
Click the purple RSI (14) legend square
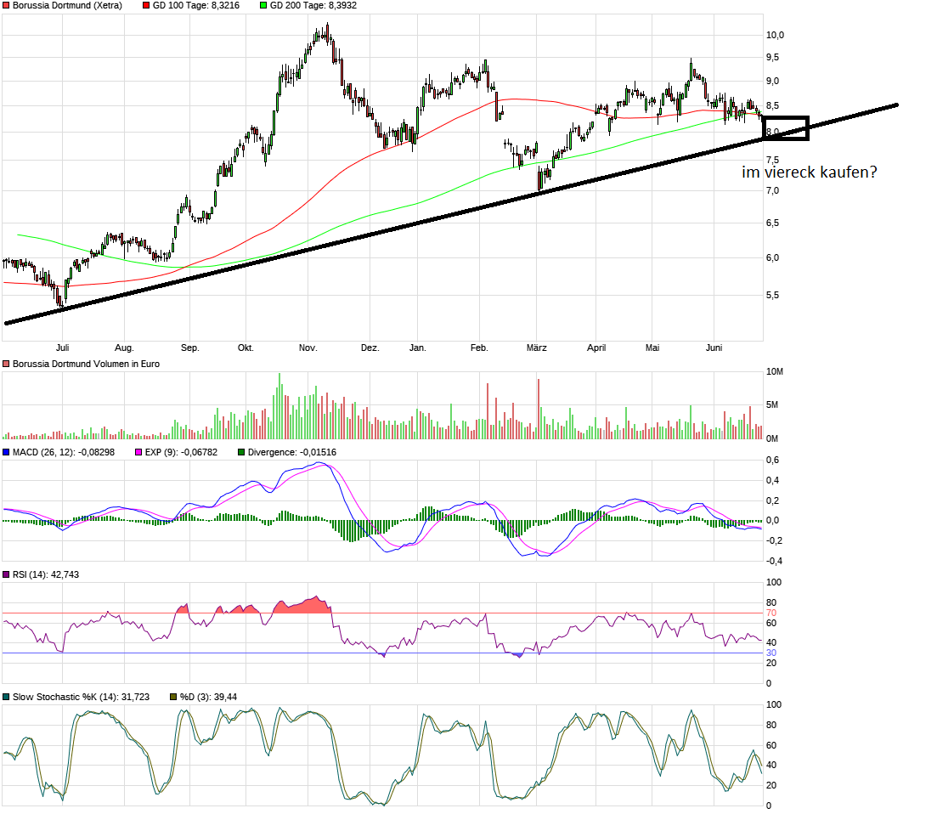tap(6, 575)
